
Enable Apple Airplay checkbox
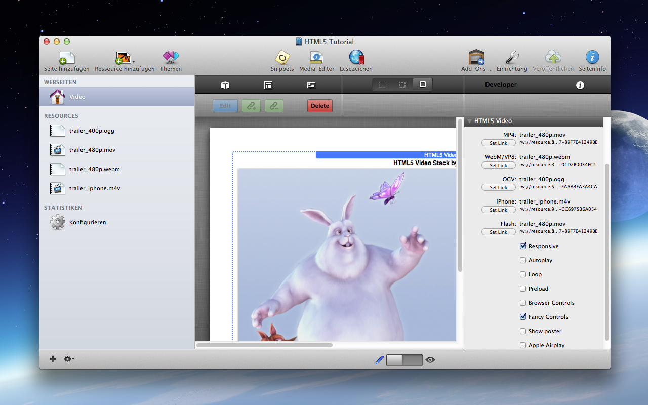pos(523,345)
